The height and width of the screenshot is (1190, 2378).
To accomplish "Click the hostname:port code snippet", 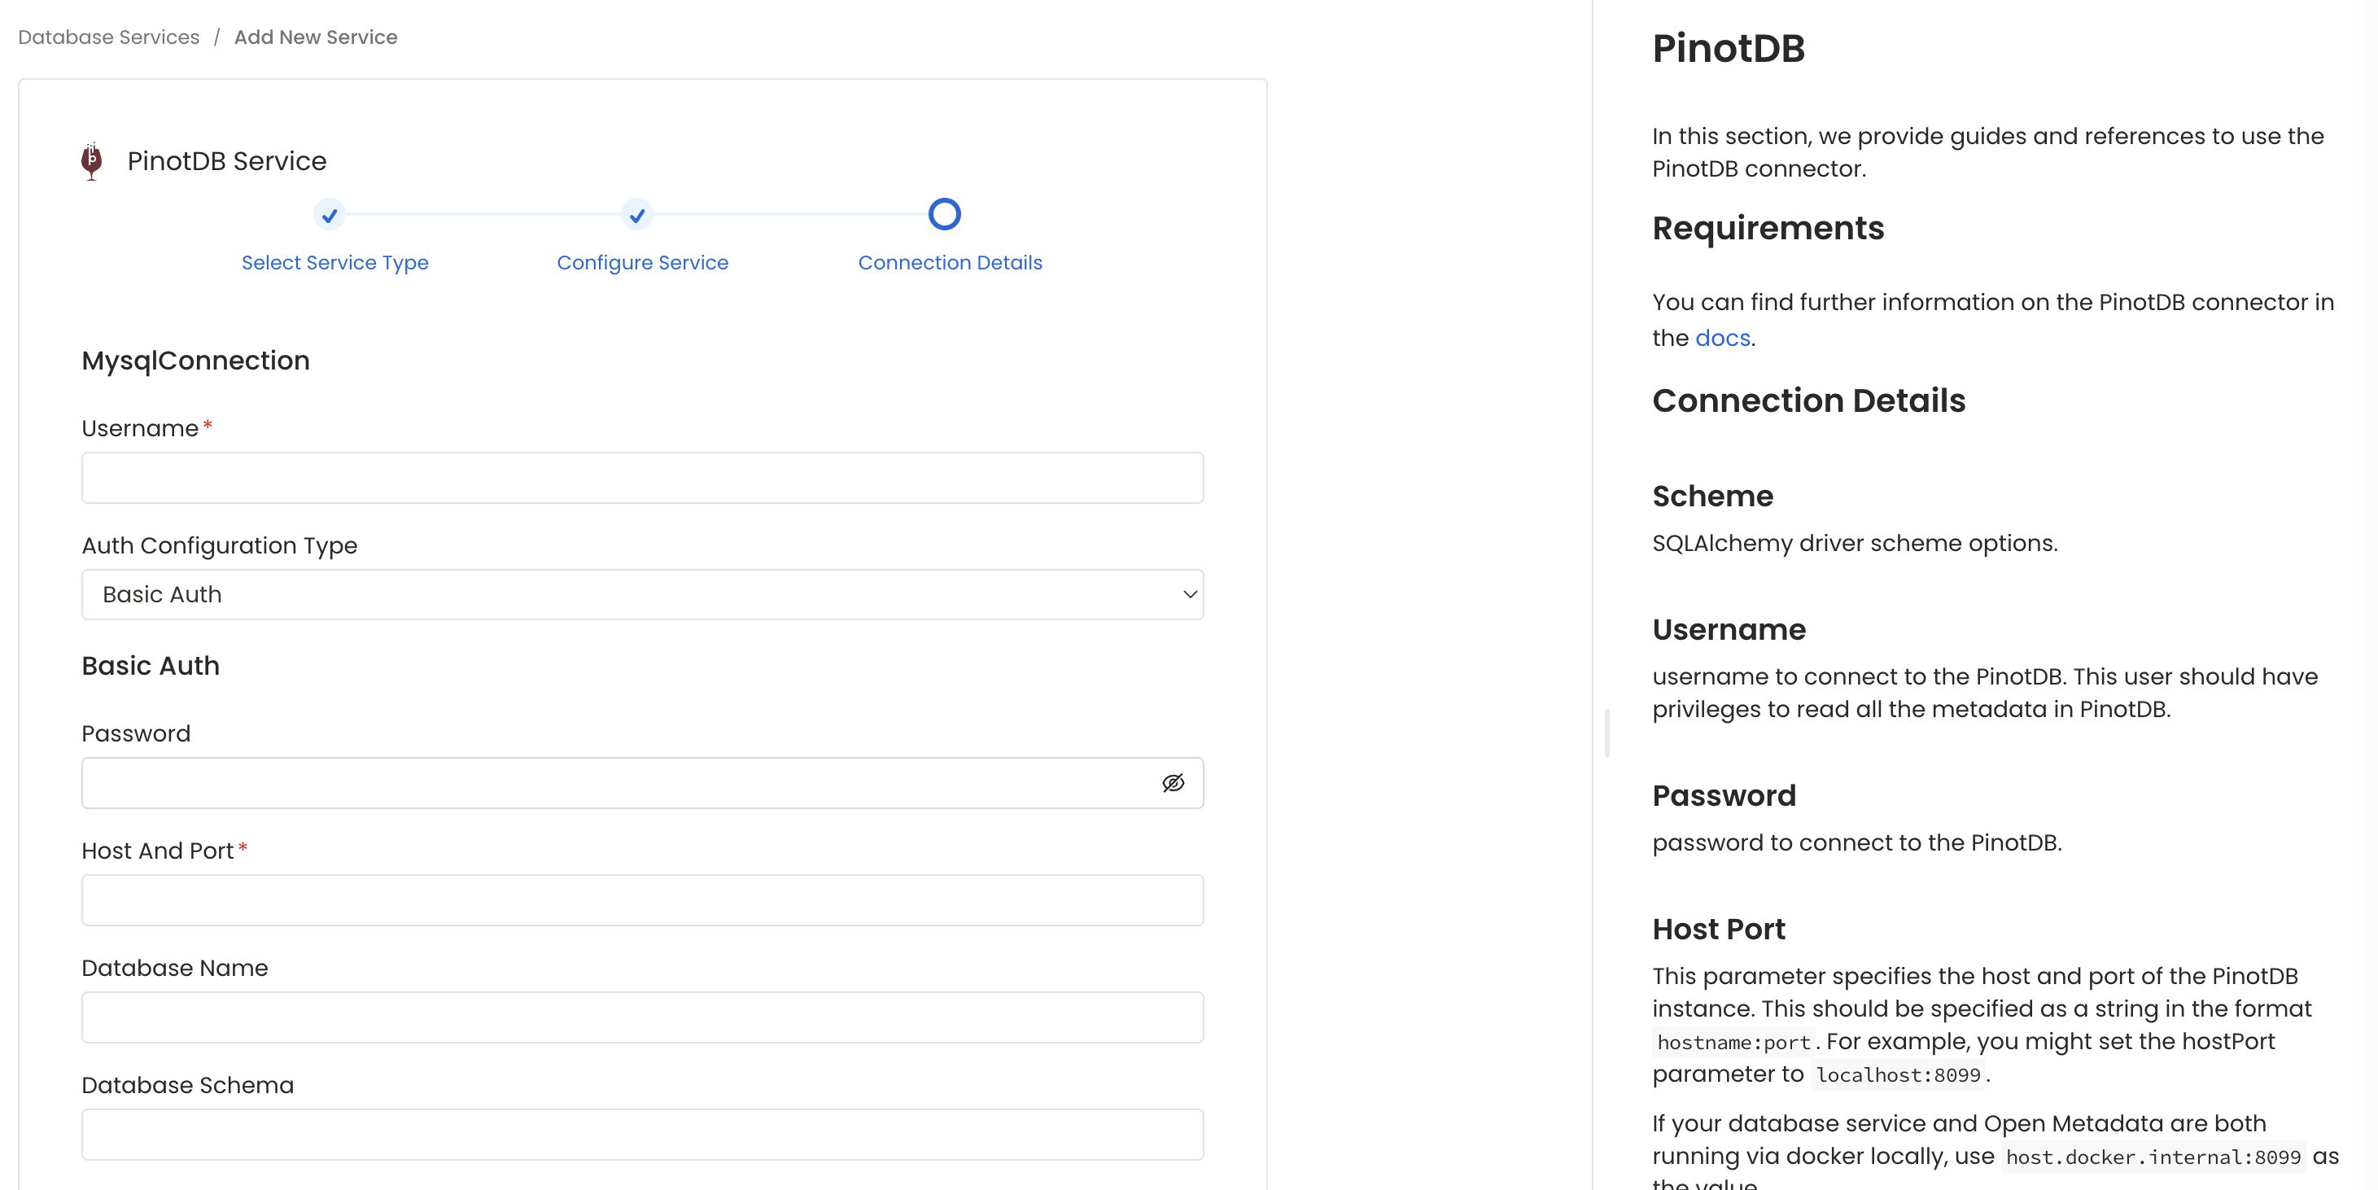I will tap(1733, 1041).
